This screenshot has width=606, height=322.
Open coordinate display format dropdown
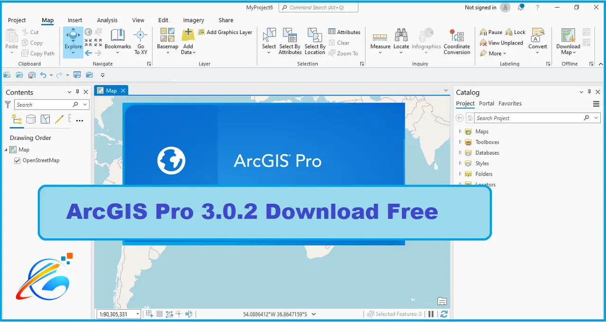tap(313, 314)
